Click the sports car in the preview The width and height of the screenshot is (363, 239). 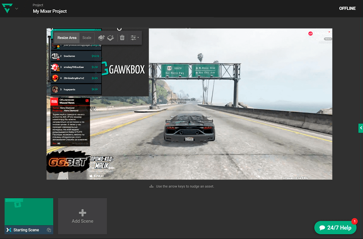[189, 127]
